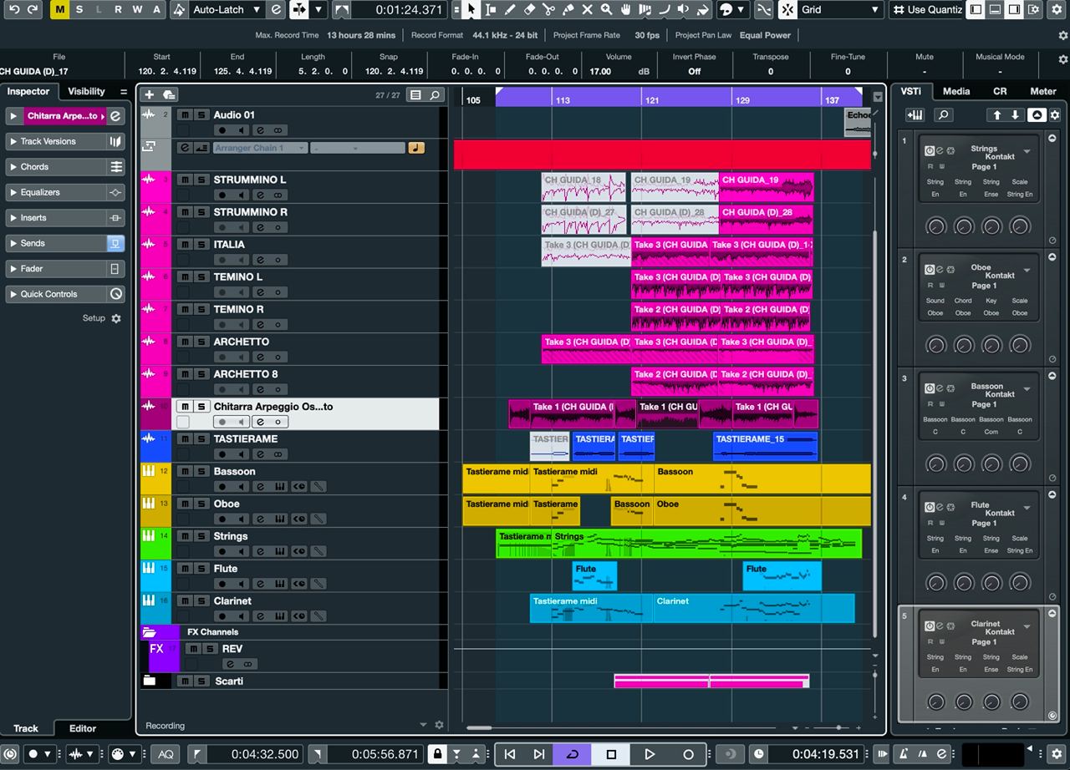Select the Scissors split tool

pyautogui.click(x=548, y=10)
